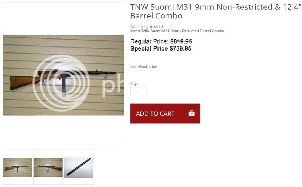
Task: Focus the Qty quantity input field
Action: [x=139, y=92]
